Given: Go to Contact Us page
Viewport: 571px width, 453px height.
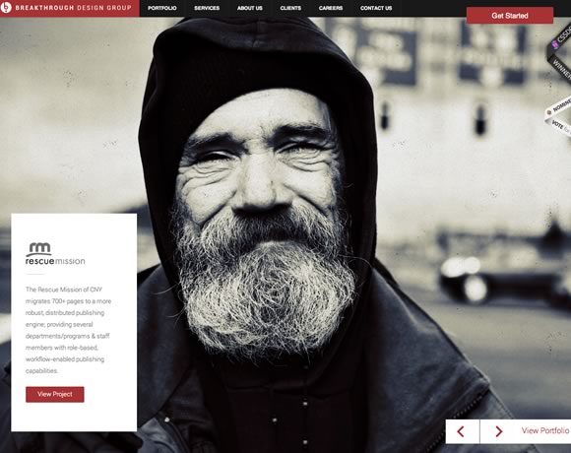Looking at the screenshot, I should (376, 8).
